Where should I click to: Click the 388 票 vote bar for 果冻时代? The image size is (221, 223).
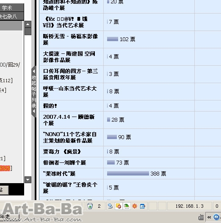click(x=128, y=173)
